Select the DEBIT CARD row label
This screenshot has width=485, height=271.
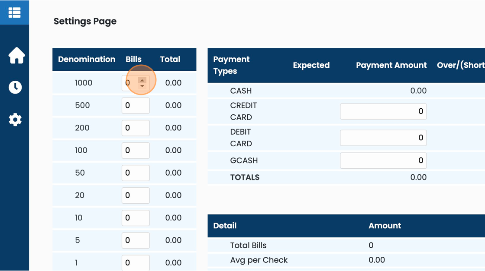pyautogui.click(x=241, y=138)
